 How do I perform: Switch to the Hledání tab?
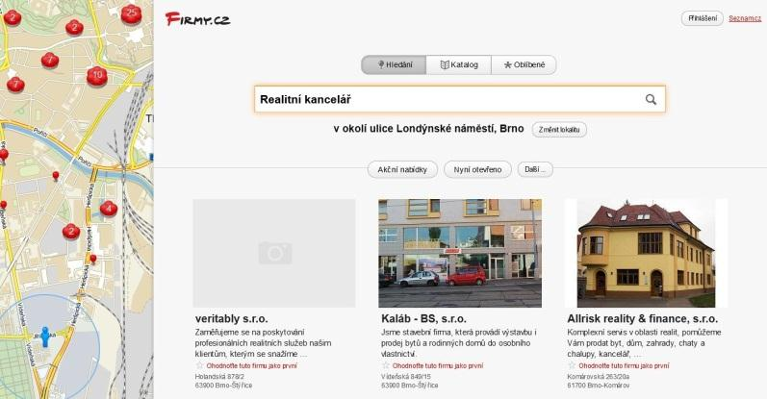click(x=394, y=64)
